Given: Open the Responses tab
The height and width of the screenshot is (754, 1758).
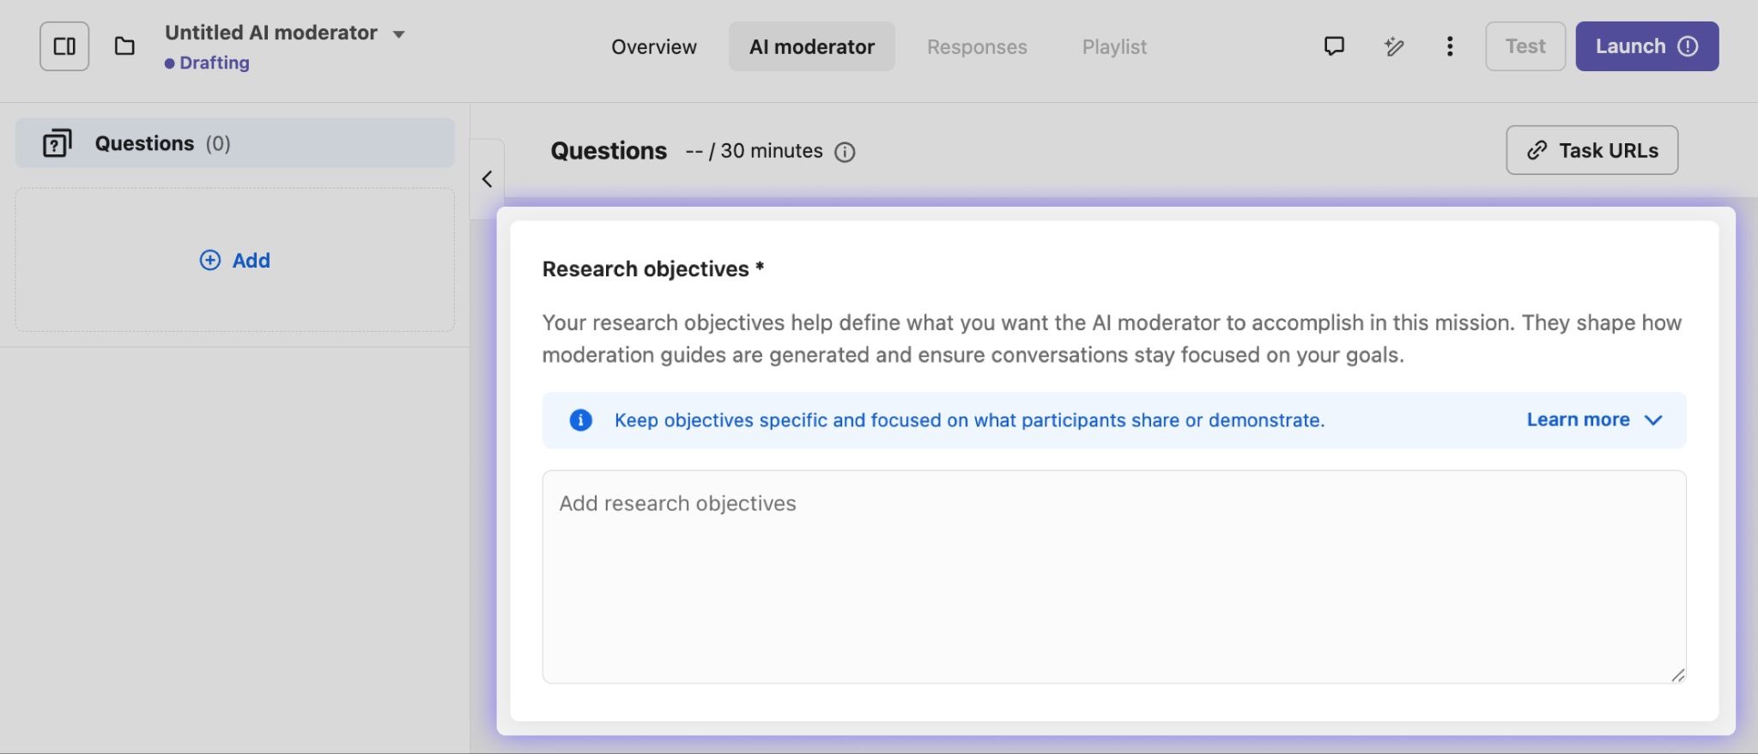Looking at the screenshot, I should (x=976, y=47).
